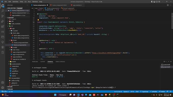Open the Source Control view
Screen dimensions: 173x97
pyautogui.click(x=2, y=16)
